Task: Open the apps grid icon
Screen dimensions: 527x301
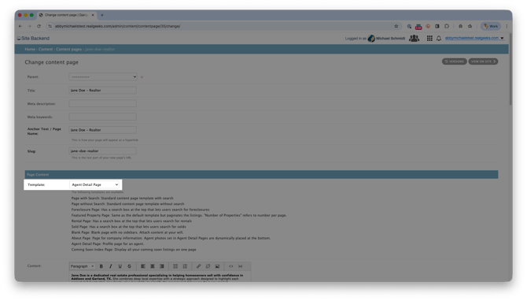Action: (429, 39)
